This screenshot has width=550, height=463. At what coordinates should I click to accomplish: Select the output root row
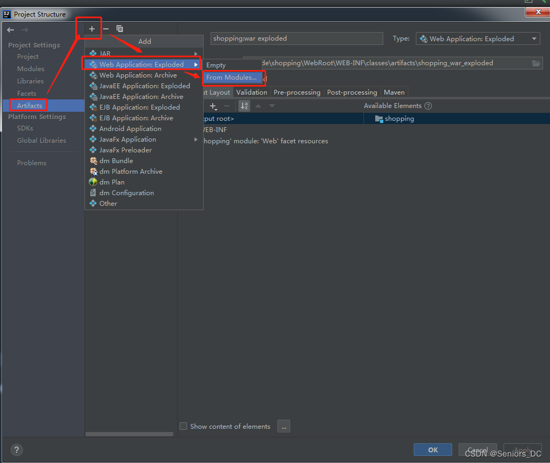283,119
